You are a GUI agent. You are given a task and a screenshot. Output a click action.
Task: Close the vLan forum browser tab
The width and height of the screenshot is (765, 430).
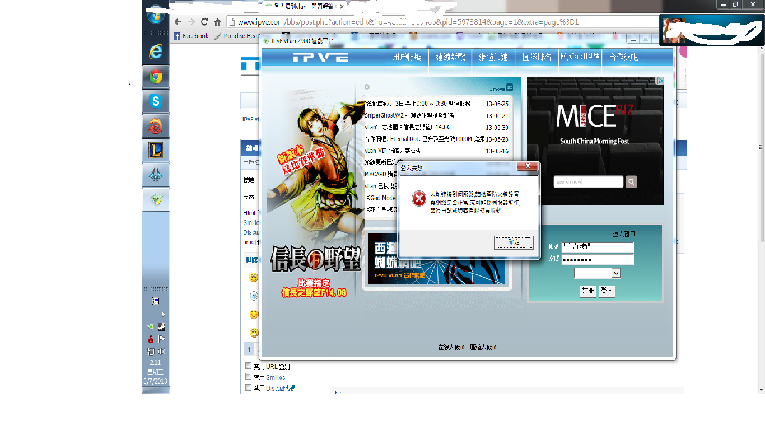click(341, 6)
